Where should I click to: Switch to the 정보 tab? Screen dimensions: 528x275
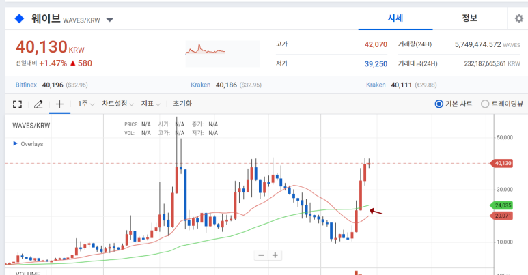coord(469,18)
